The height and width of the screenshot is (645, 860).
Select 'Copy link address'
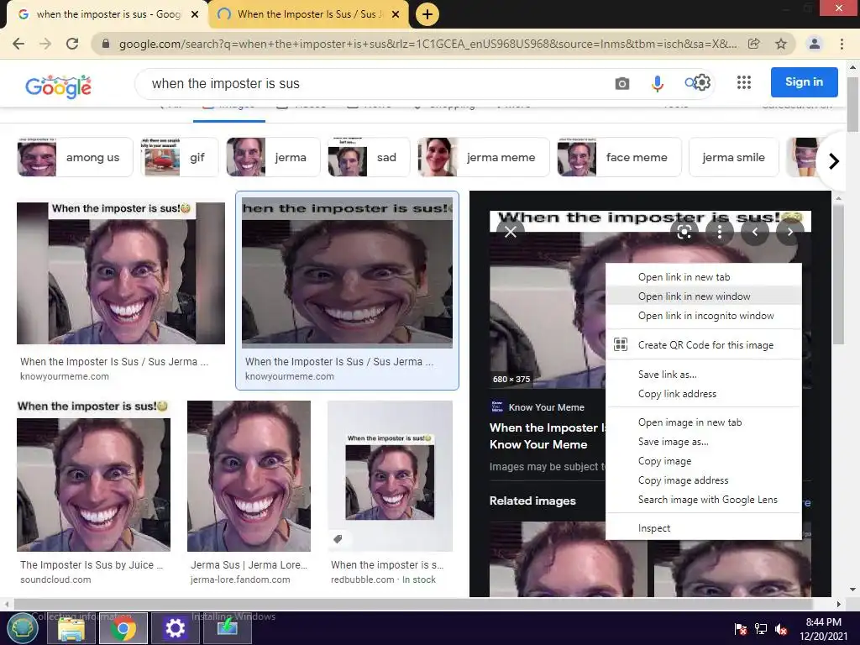pos(704,394)
